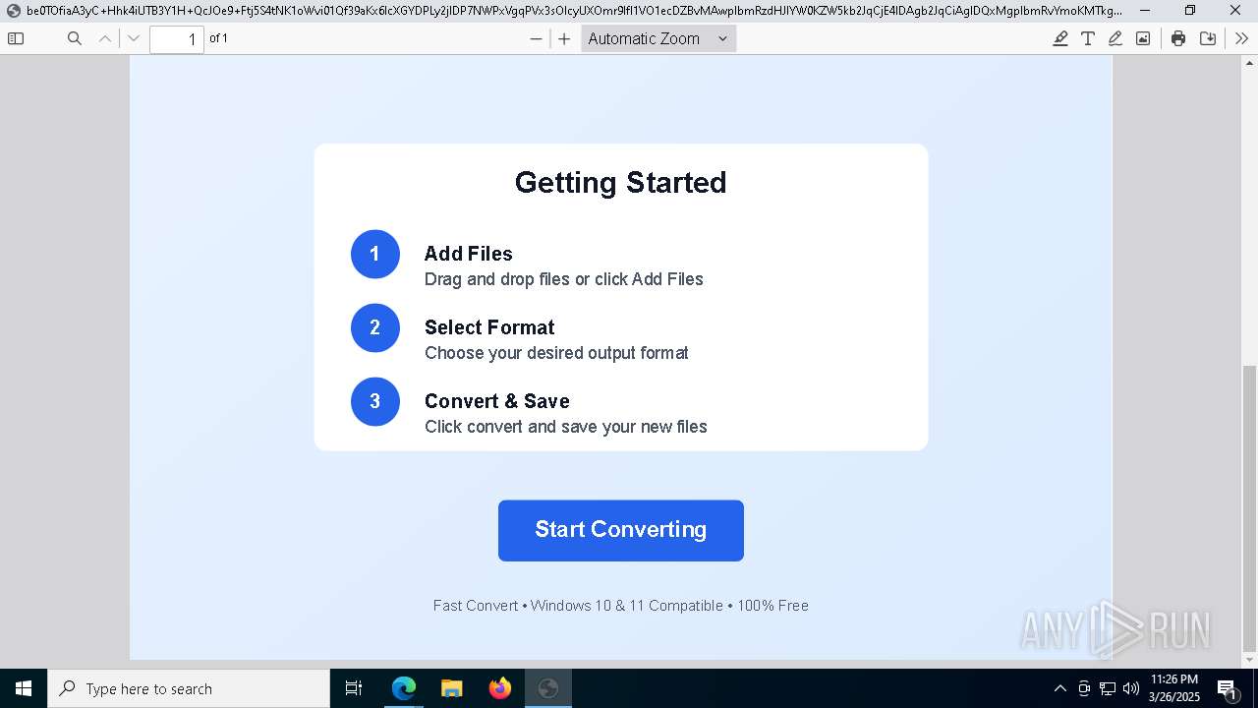The width and height of the screenshot is (1258, 708).
Task: Click the scrollbar down arrow
Action: pos(1249,660)
